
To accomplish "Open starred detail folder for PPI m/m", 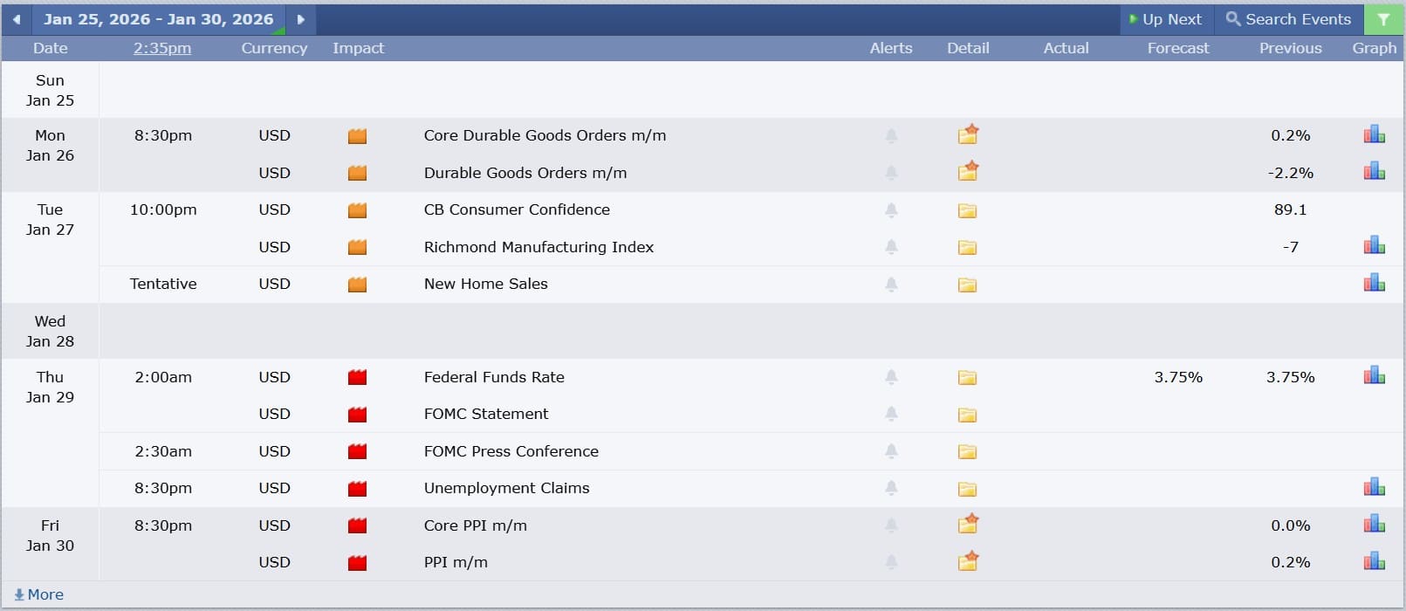I will click(x=968, y=561).
